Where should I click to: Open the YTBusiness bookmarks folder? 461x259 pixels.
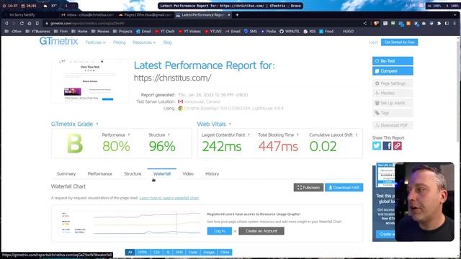[37, 31]
